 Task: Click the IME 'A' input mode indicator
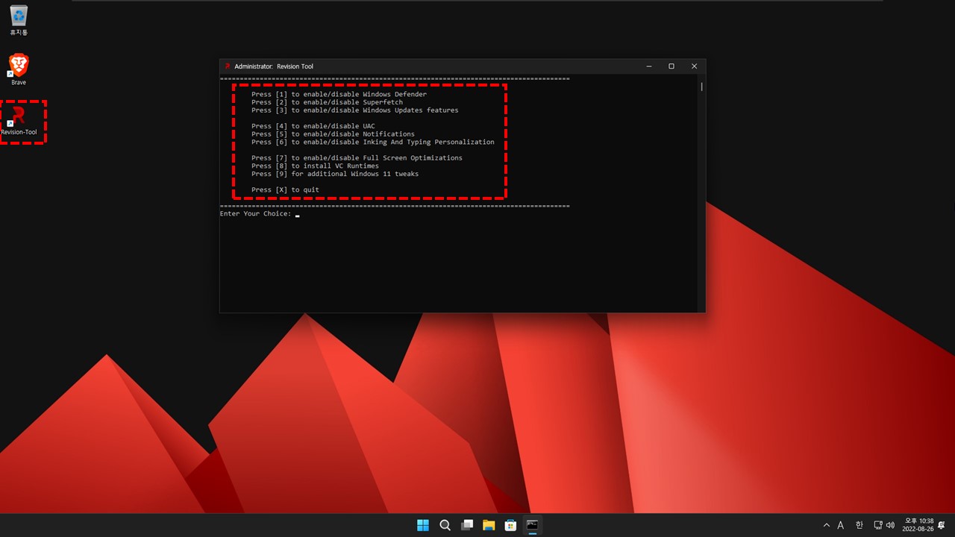click(x=841, y=525)
